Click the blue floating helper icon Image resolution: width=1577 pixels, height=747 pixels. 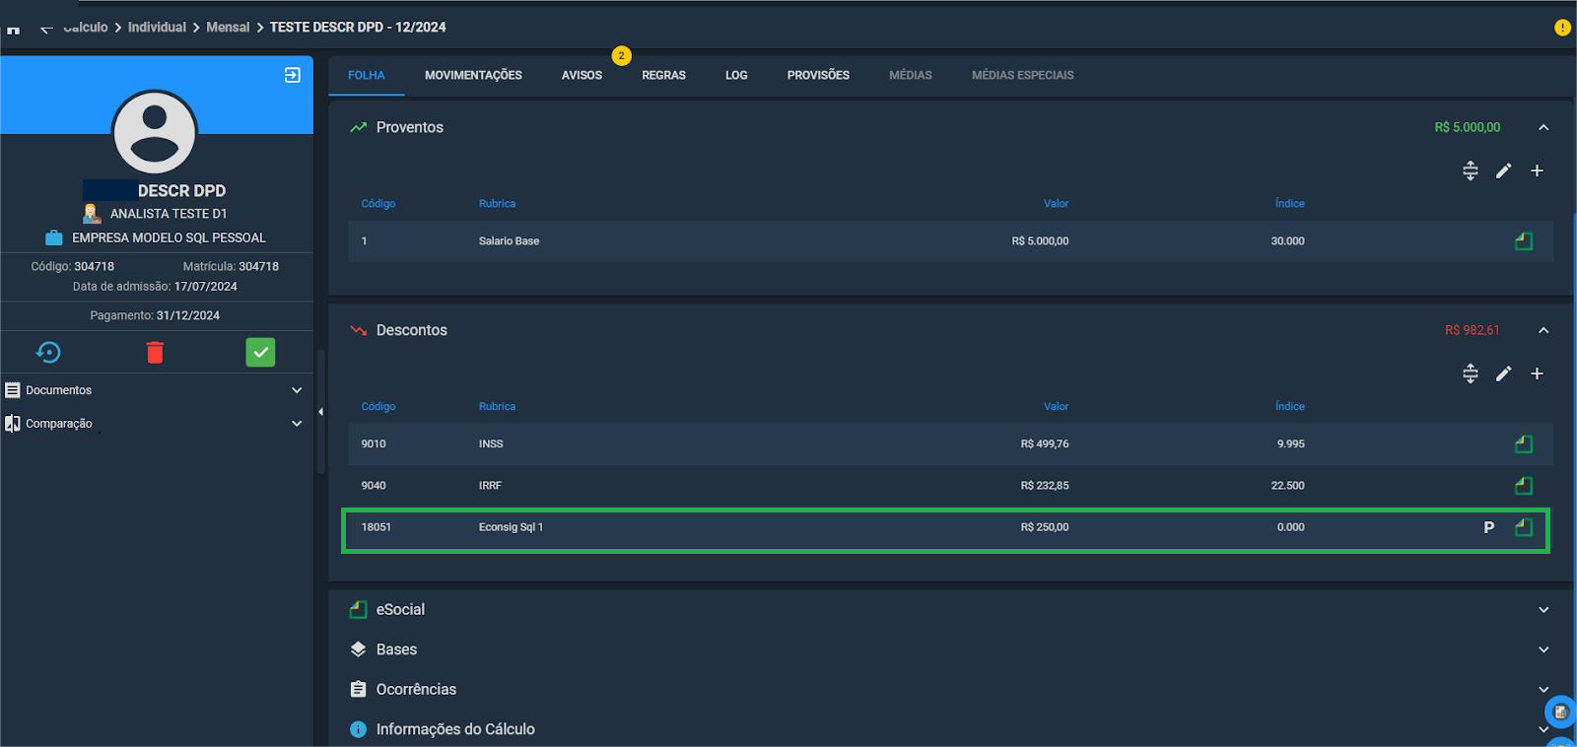point(1560,712)
